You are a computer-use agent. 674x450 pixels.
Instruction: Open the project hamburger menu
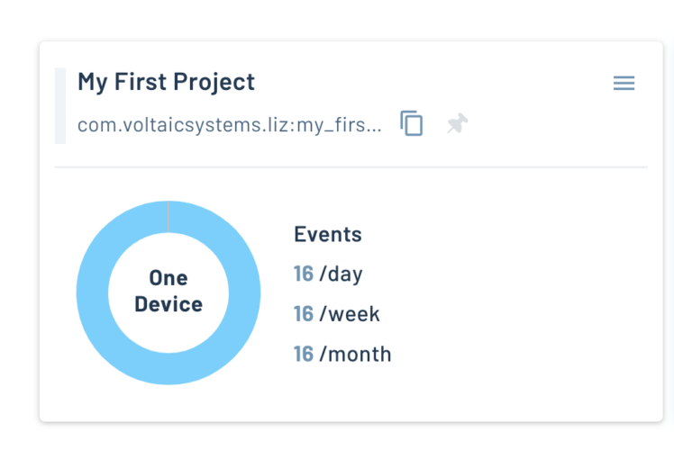pos(624,84)
